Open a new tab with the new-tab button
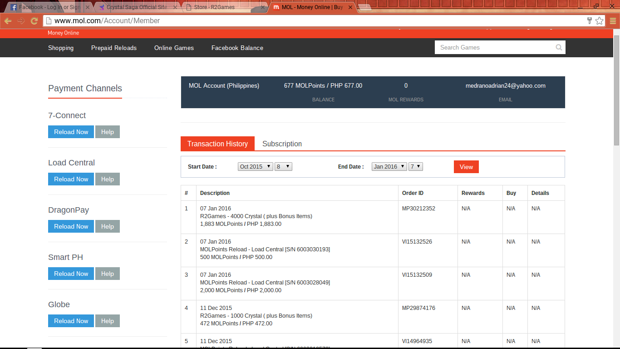Image resolution: width=620 pixels, height=349 pixels. point(364,7)
